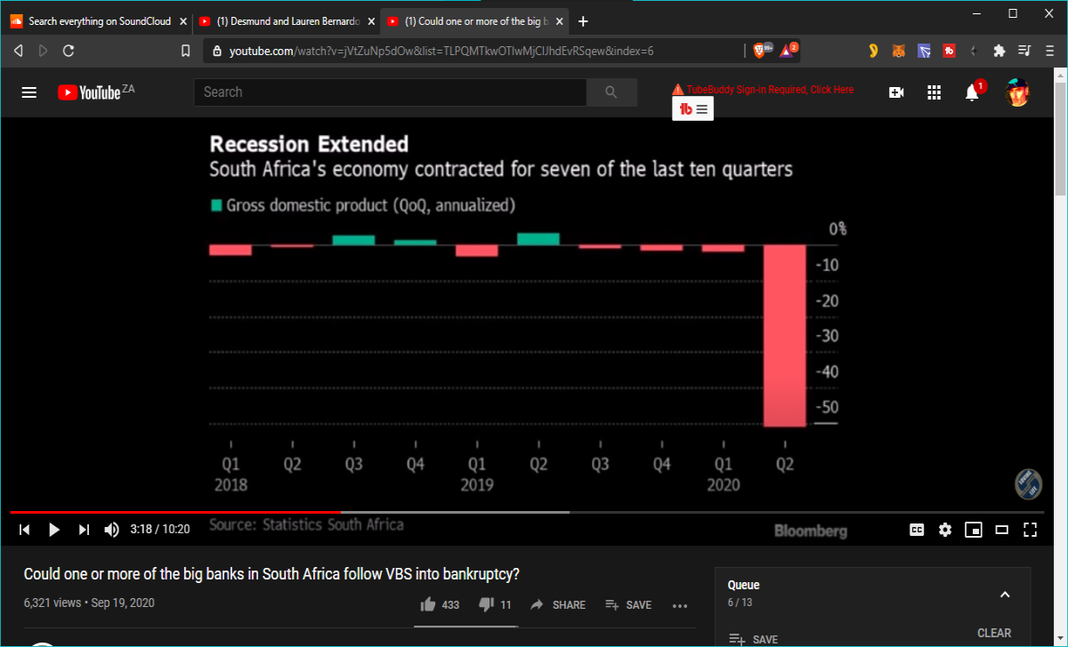Close the Desmund and Lauren tab
The width and height of the screenshot is (1068, 647).
click(x=369, y=21)
